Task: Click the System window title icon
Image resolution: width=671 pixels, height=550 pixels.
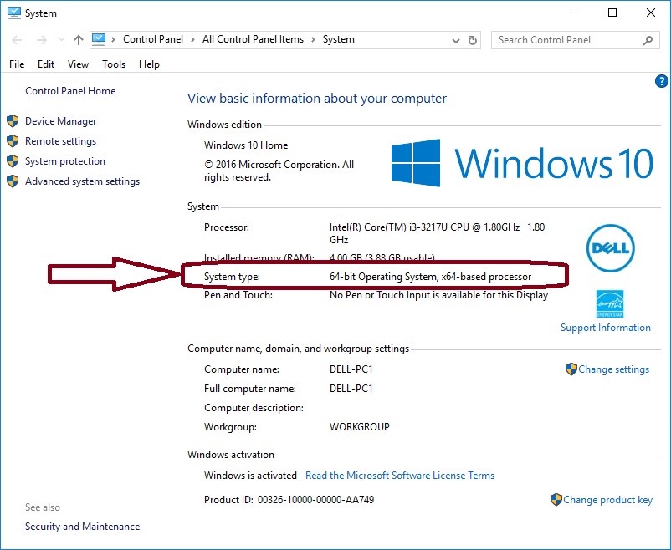Action: click(13, 13)
